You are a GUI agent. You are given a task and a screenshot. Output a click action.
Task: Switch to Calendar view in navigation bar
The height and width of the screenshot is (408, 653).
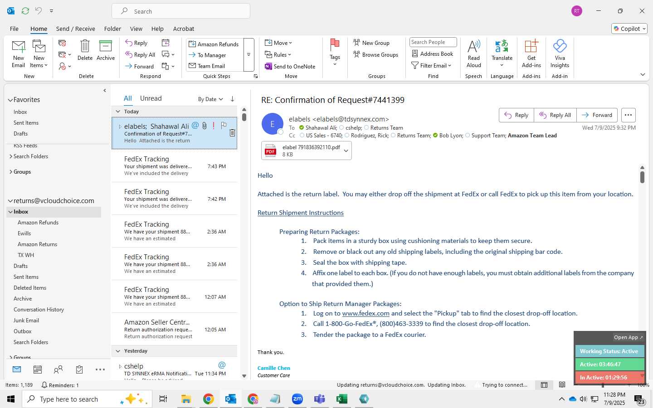pyautogui.click(x=38, y=369)
